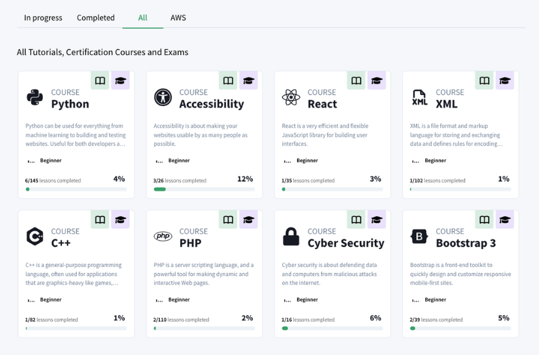The height and width of the screenshot is (355, 539).
Task: Open the XML certification graduation cap icon
Action: tap(505, 80)
